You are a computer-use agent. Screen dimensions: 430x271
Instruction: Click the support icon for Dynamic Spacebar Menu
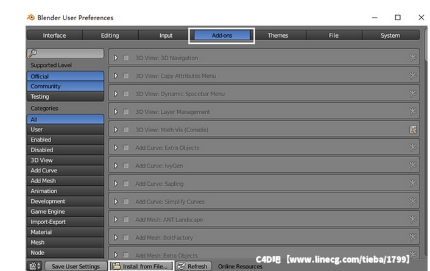pos(412,94)
